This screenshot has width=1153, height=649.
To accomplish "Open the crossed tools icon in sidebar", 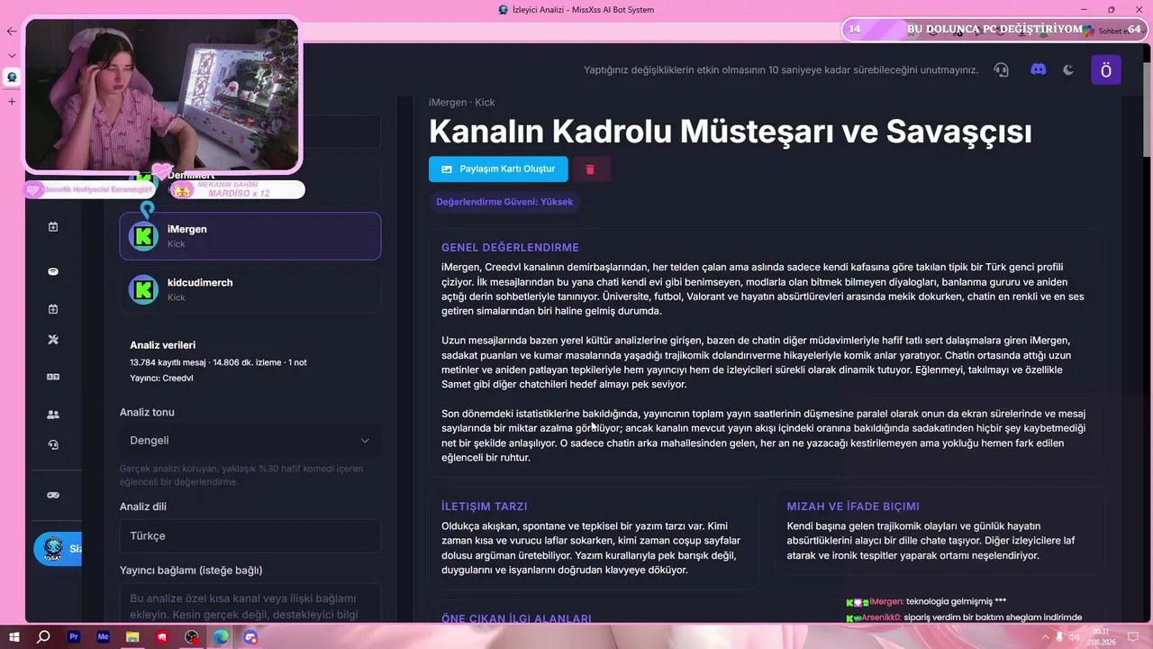I will 53,340.
